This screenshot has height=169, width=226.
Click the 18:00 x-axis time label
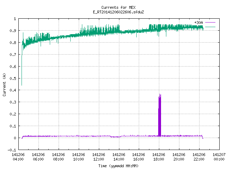point(159,159)
